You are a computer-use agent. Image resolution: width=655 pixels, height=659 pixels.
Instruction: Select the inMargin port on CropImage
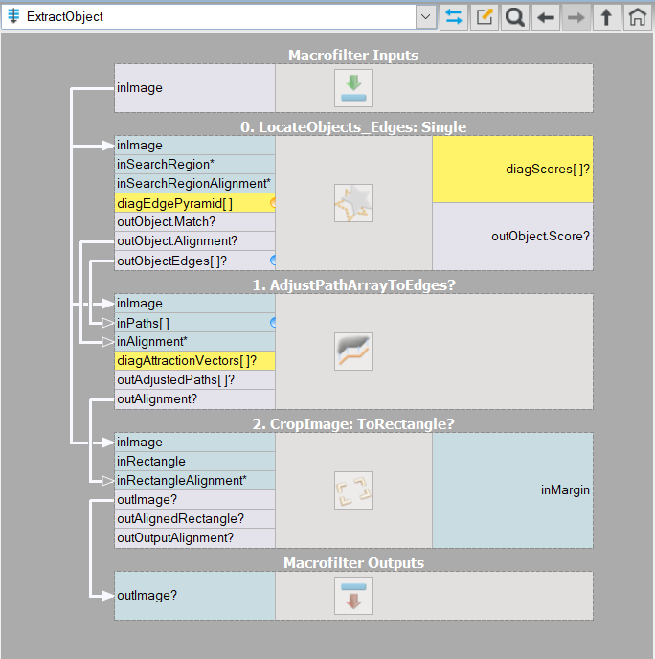[x=512, y=490]
